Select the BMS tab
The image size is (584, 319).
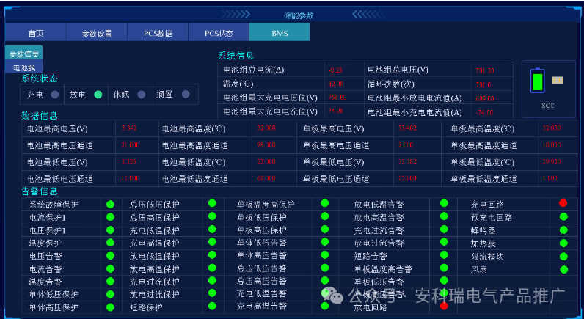pyautogui.click(x=280, y=32)
